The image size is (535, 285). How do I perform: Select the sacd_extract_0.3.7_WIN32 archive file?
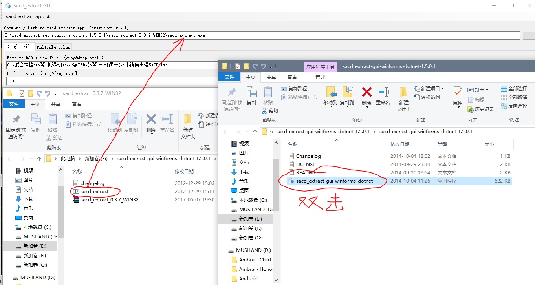click(109, 200)
